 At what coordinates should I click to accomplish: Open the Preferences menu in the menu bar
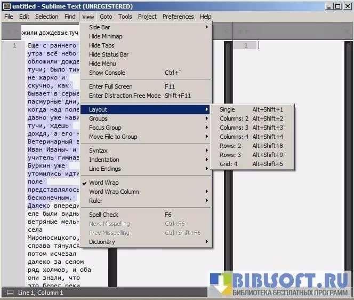click(178, 17)
